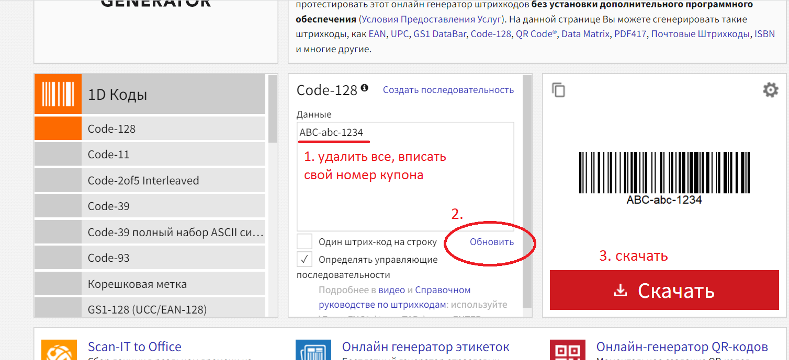
Task: Follow the UPC link
Action: pyautogui.click(x=400, y=34)
